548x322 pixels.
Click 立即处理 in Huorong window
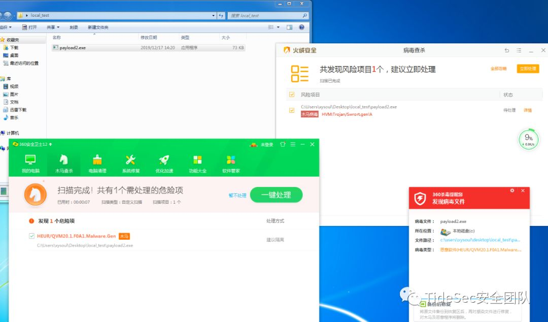[x=528, y=69]
